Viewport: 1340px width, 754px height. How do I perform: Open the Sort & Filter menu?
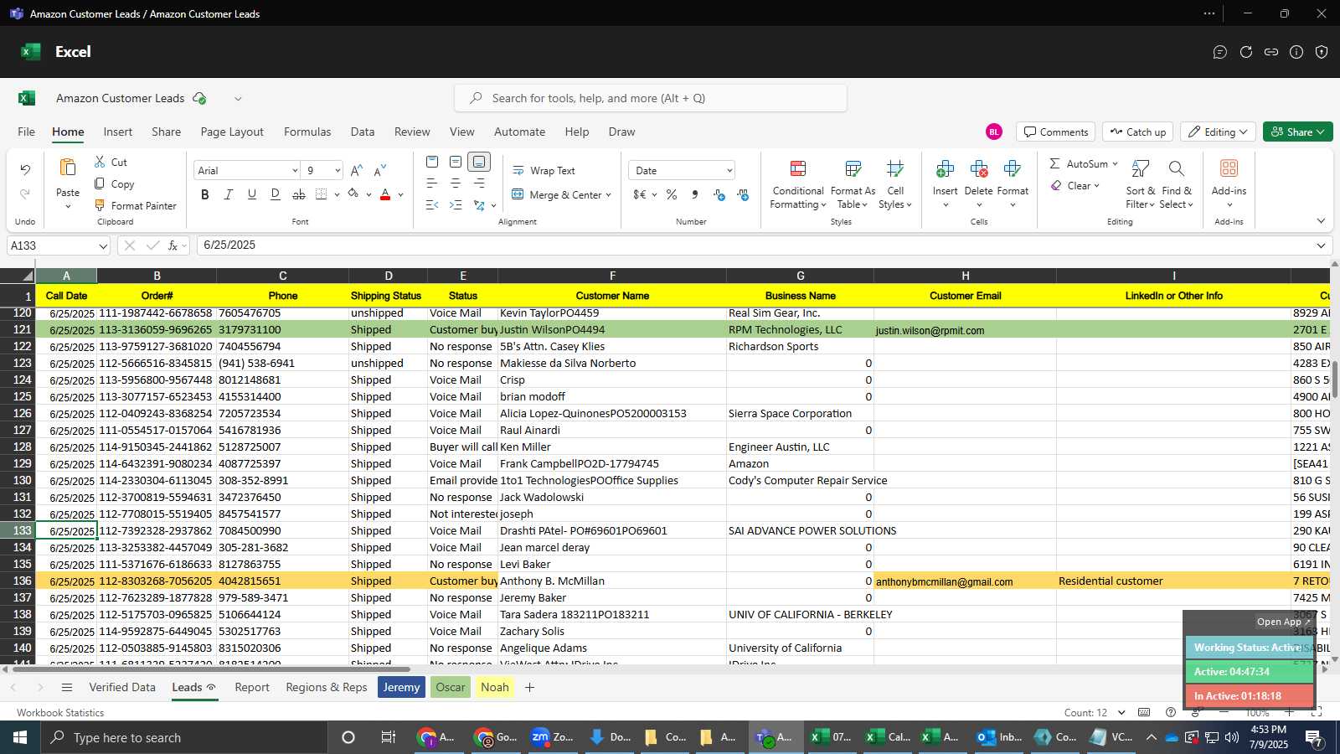(1141, 184)
